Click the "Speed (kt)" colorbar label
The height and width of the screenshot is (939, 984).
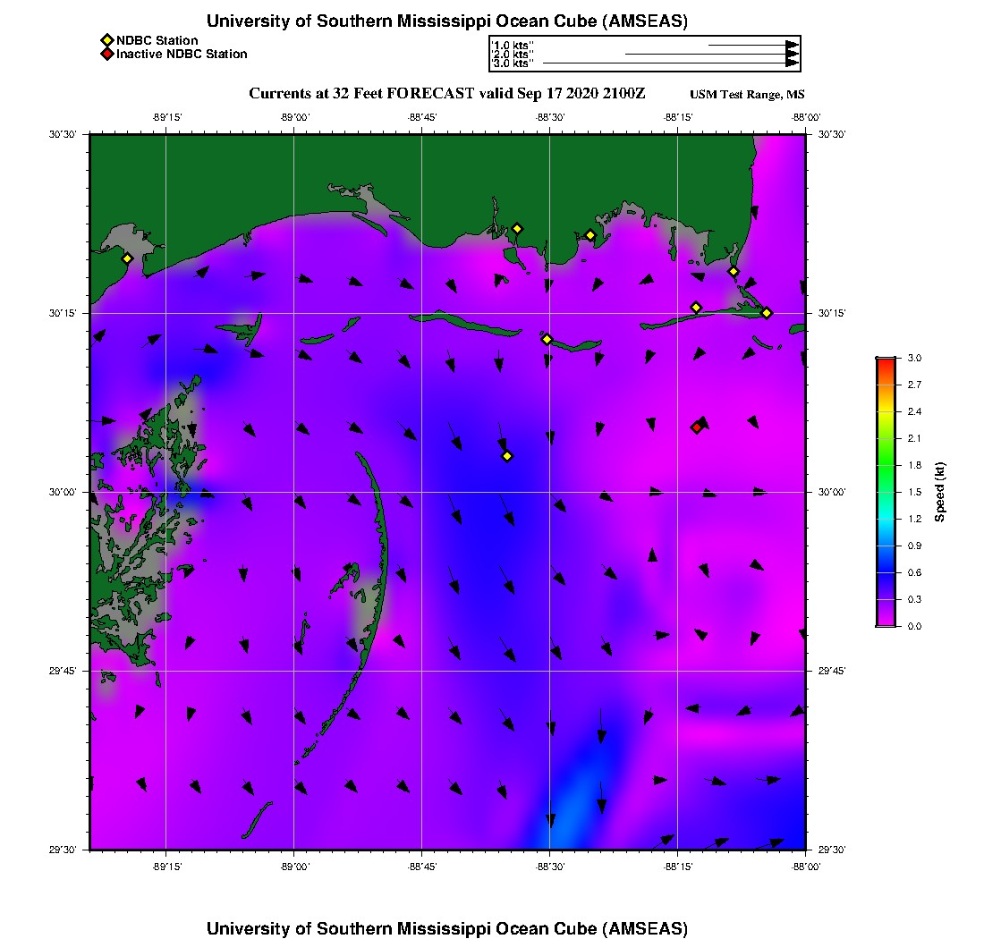tap(939, 492)
